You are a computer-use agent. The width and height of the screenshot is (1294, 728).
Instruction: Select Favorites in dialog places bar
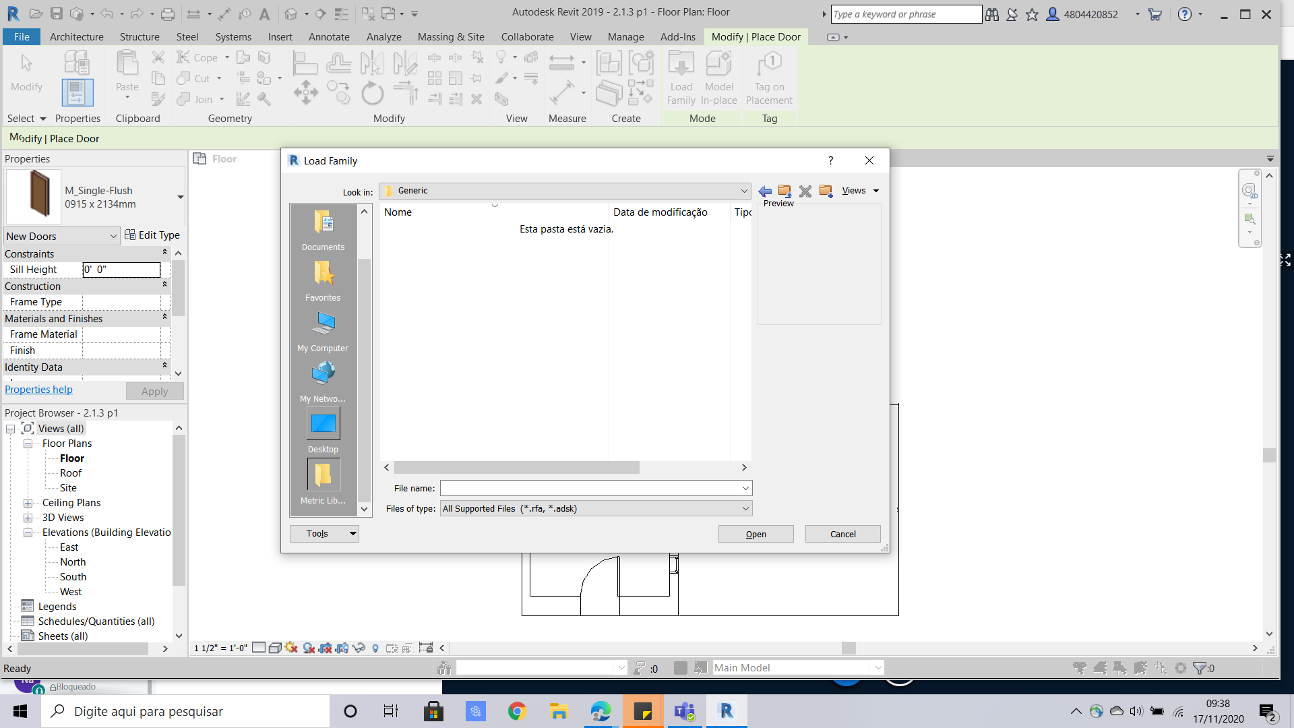pyautogui.click(x=323, y=280)
